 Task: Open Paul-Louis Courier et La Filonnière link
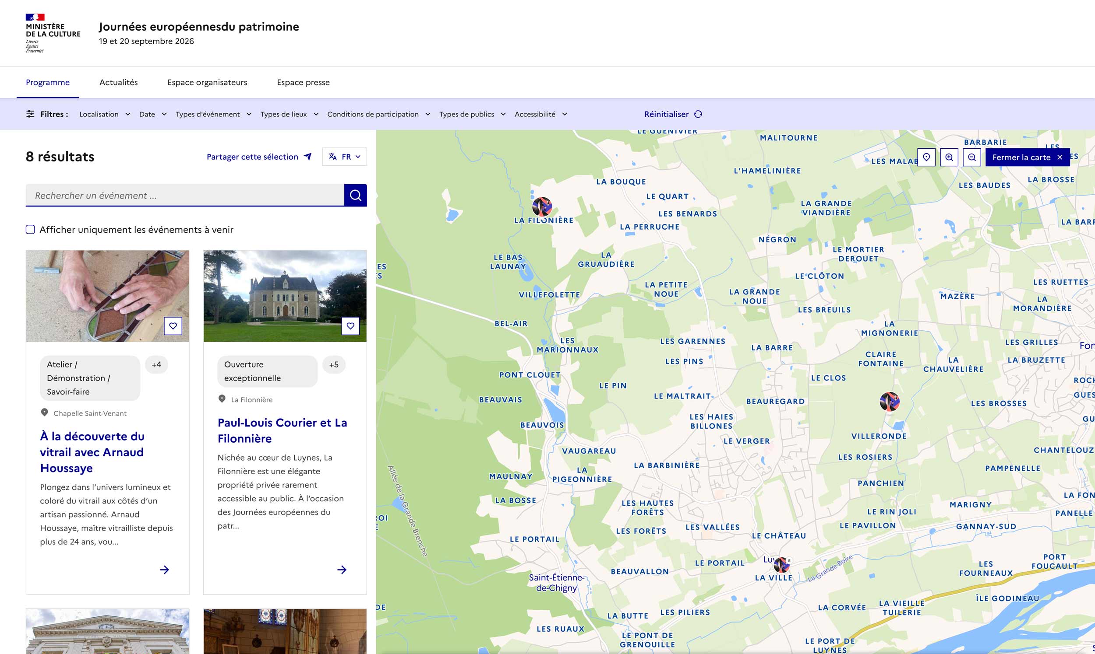[283, 430]
